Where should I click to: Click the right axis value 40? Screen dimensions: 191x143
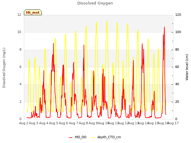point(177,84)
